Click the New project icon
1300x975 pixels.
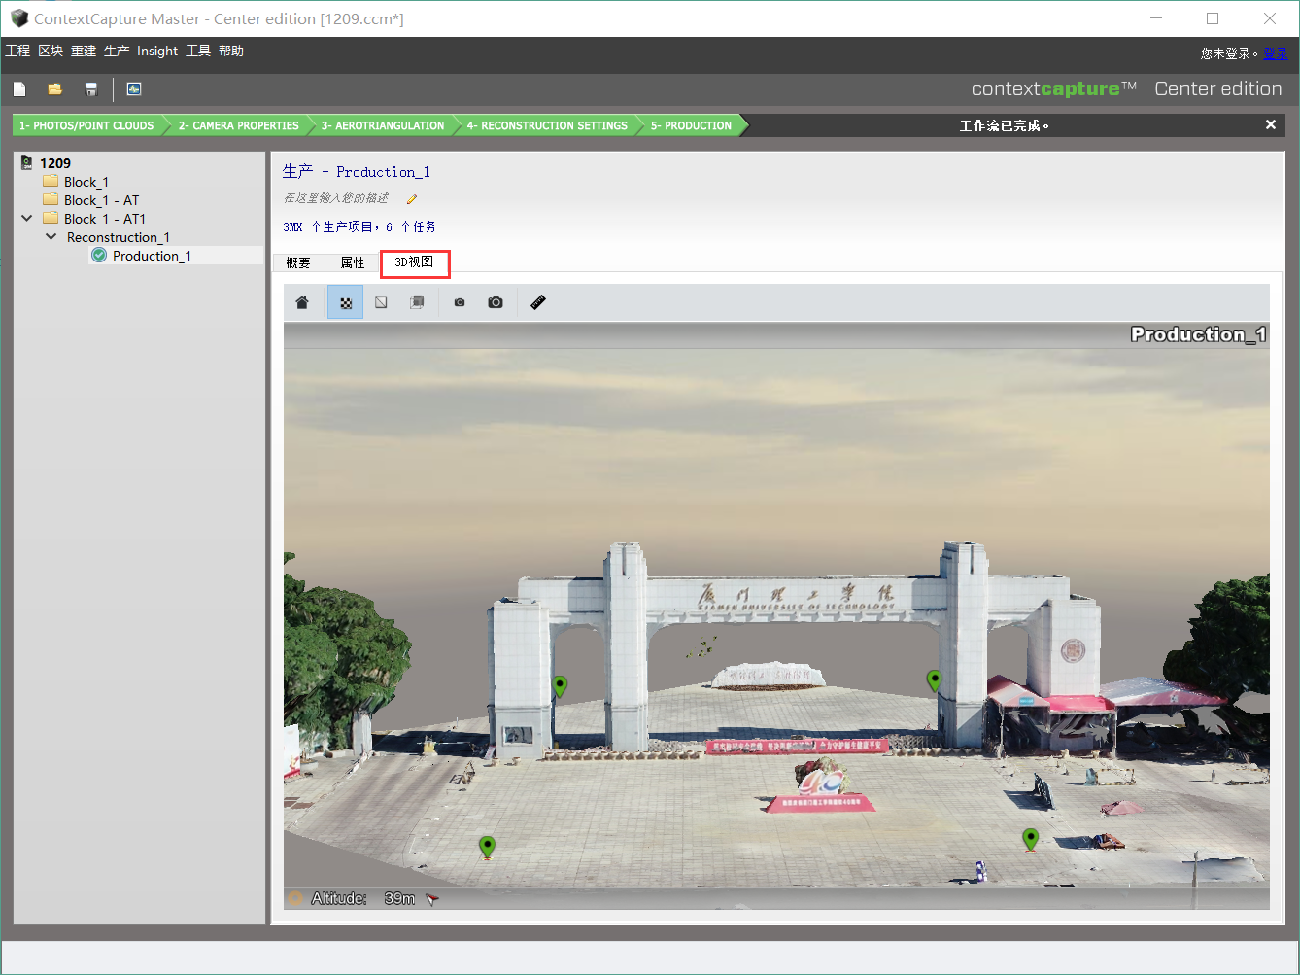click(x=19, y=89)
